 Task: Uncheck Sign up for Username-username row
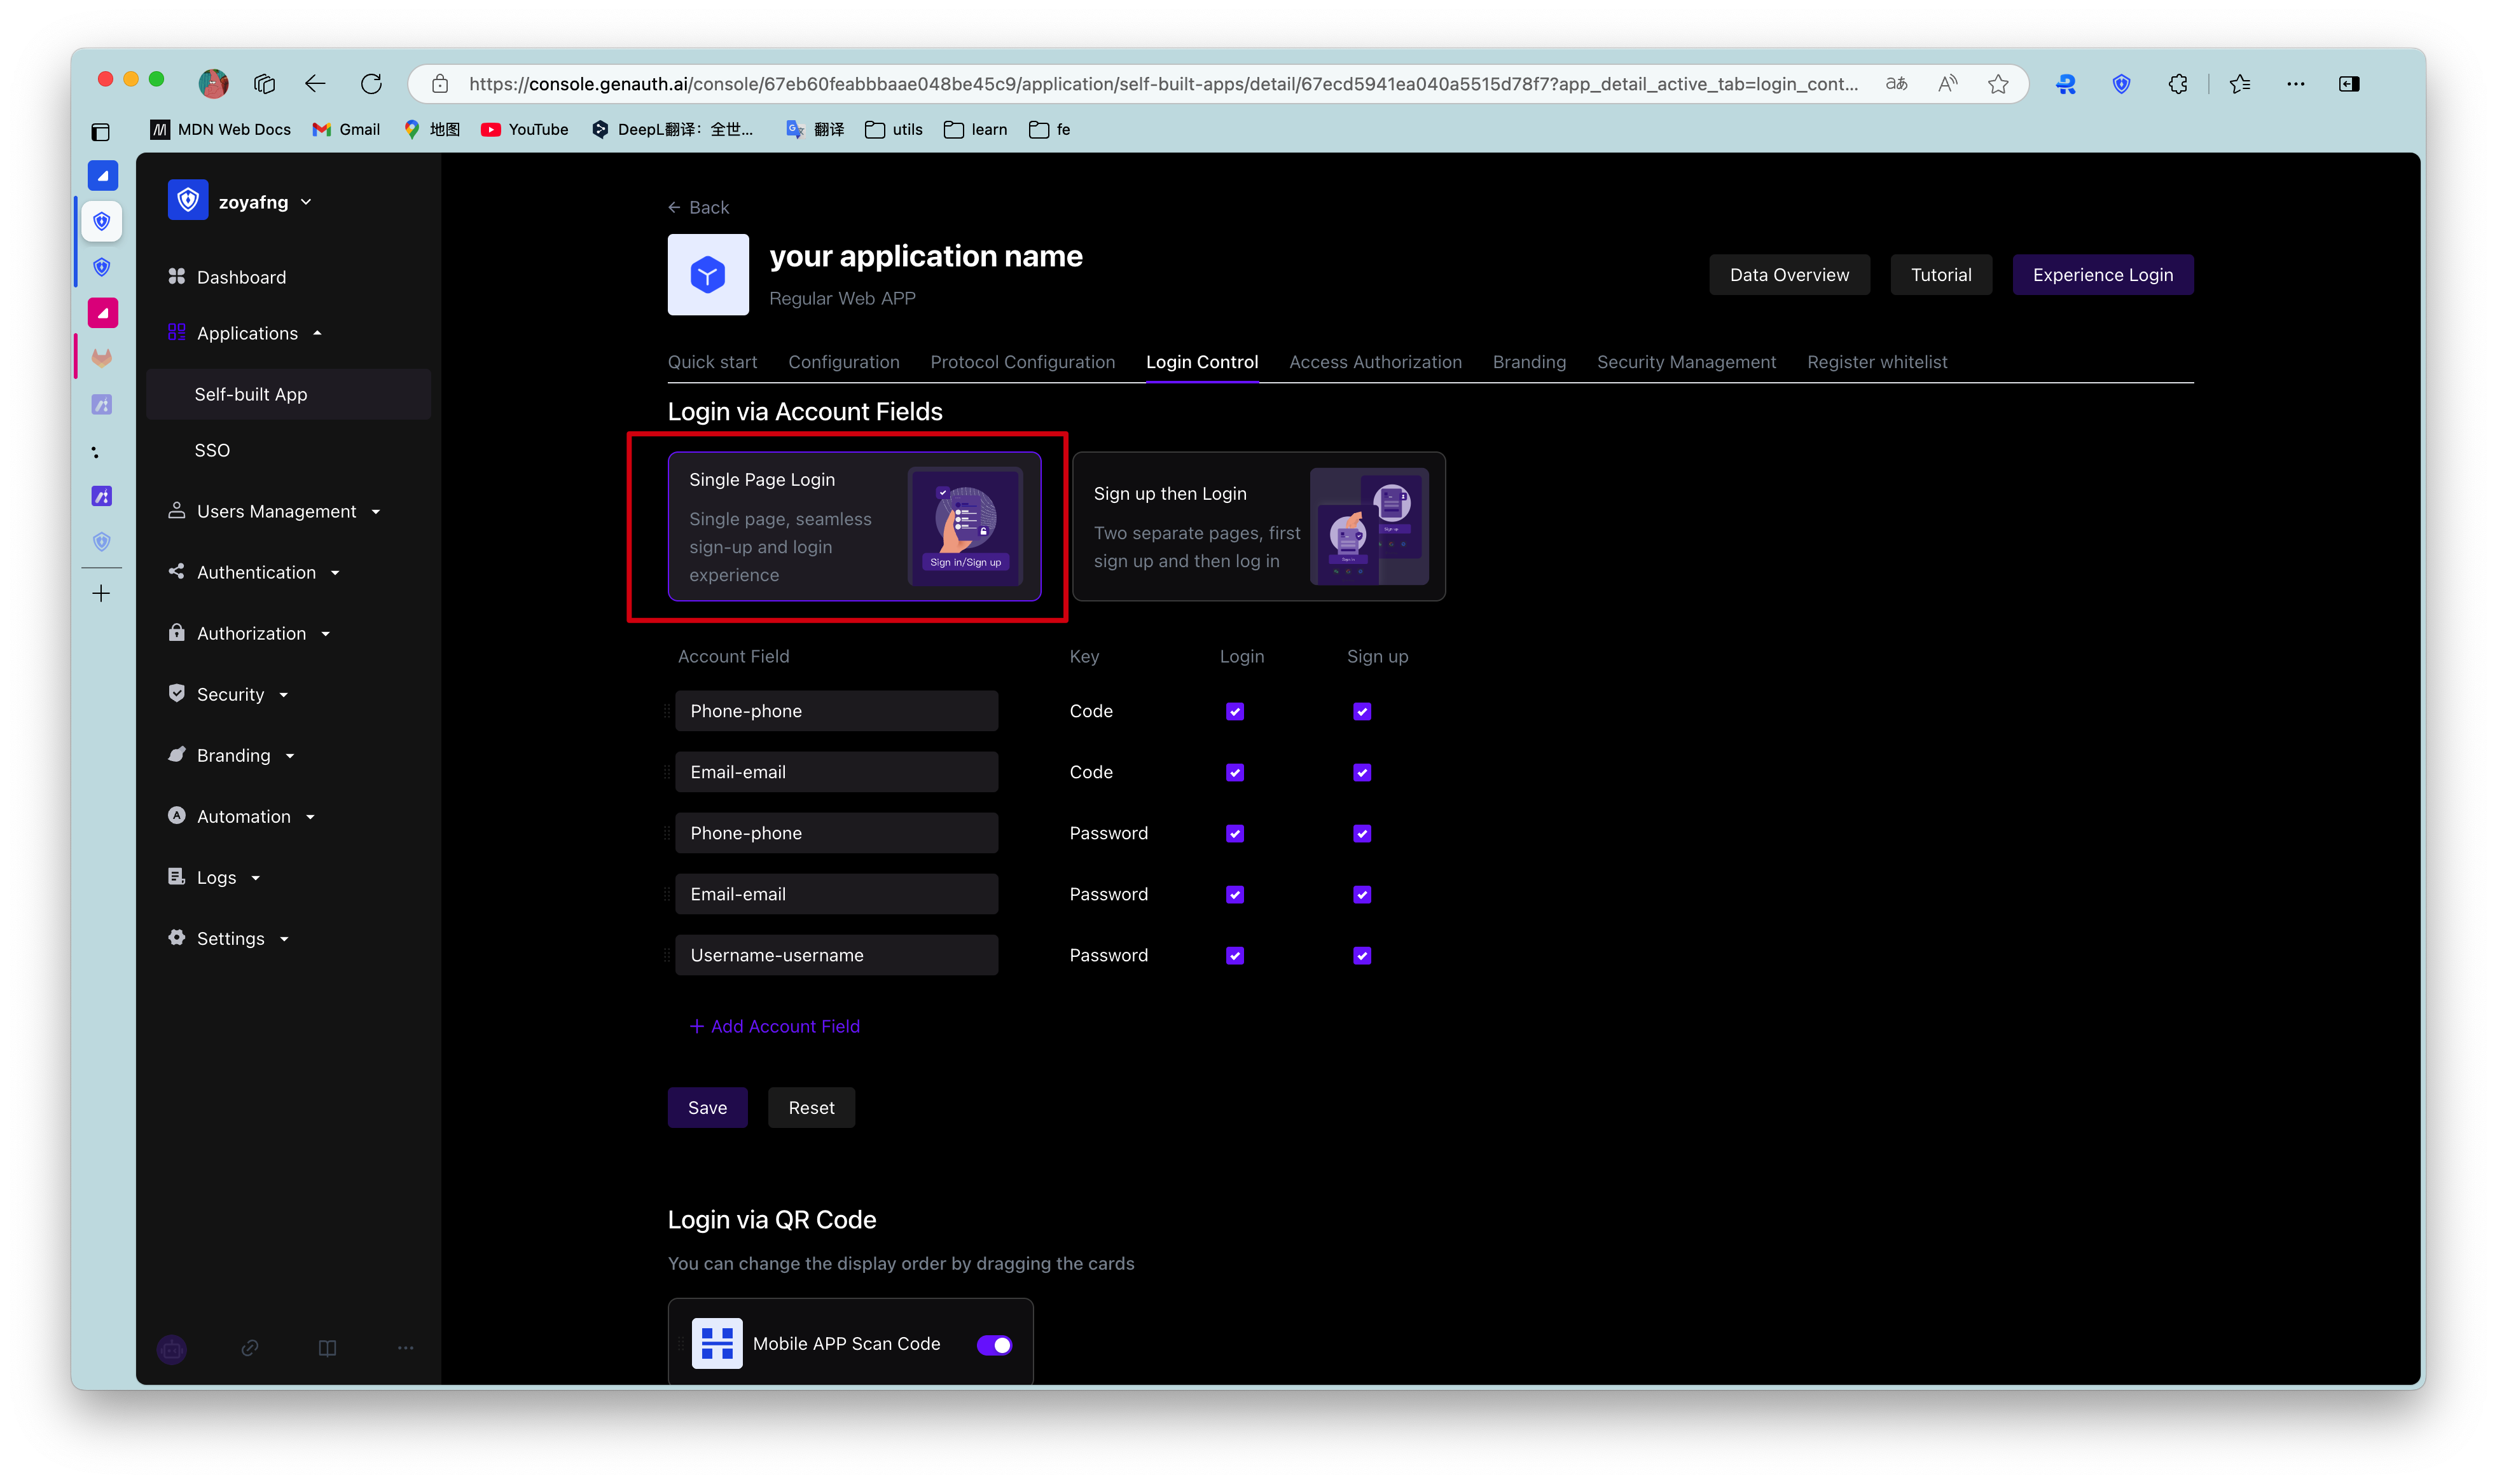pos(1362,956)
